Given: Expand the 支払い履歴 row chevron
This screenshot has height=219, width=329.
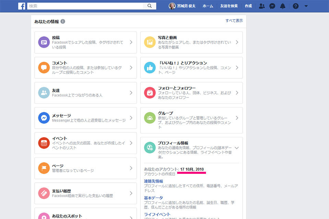Looking at the screenshot, I should 131,193.
